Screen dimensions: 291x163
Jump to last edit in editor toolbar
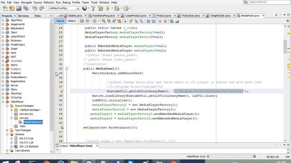tap(82, 21)
